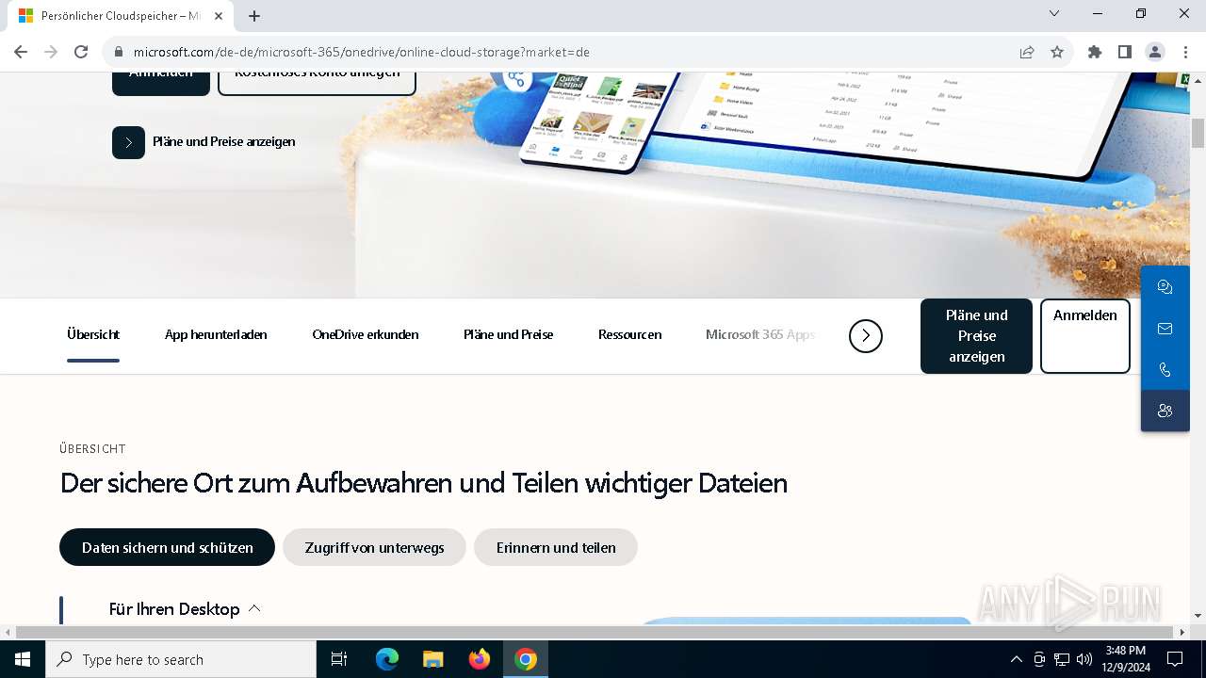Close the Persönlicher Cloudspeicher tab
Image resolution: width=1206 pixels, height=678 pixels.
pos(220,16)
